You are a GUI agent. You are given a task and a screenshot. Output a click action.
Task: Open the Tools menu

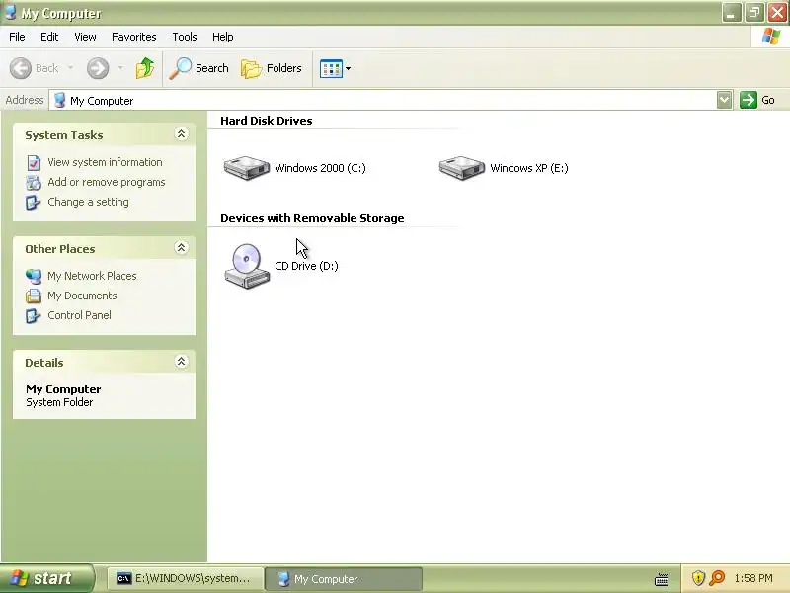coord(185,37)
